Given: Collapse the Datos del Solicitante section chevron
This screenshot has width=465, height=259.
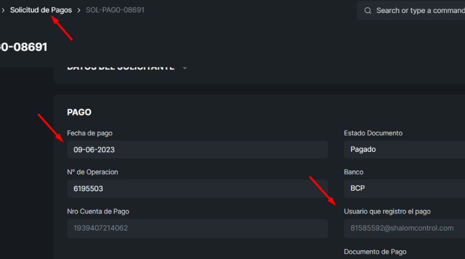Looking at the screenshot, I should (185, 68).
